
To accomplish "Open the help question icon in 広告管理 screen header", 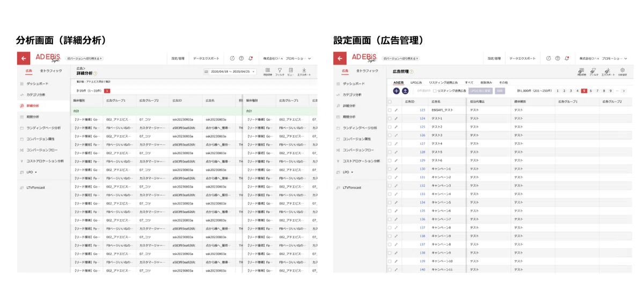I will tap(558, 58).
